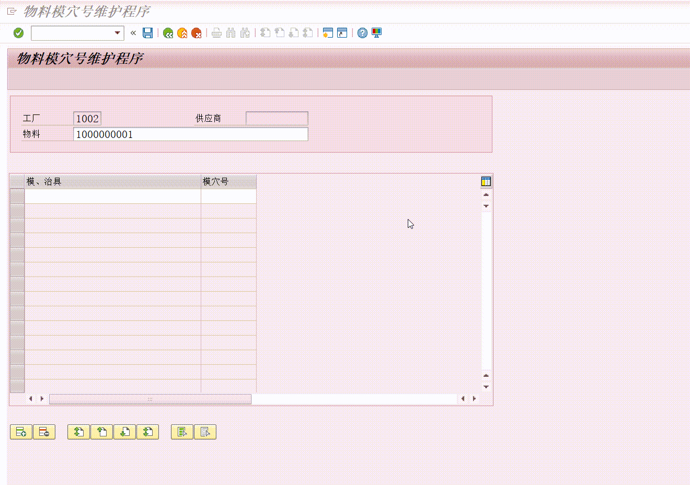690x485 pixels.
Task: Jump to first page with bottom button
Action: [78, 432]
